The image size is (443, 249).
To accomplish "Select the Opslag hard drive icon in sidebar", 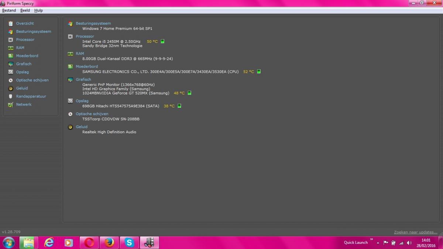I will coord(11,72).
